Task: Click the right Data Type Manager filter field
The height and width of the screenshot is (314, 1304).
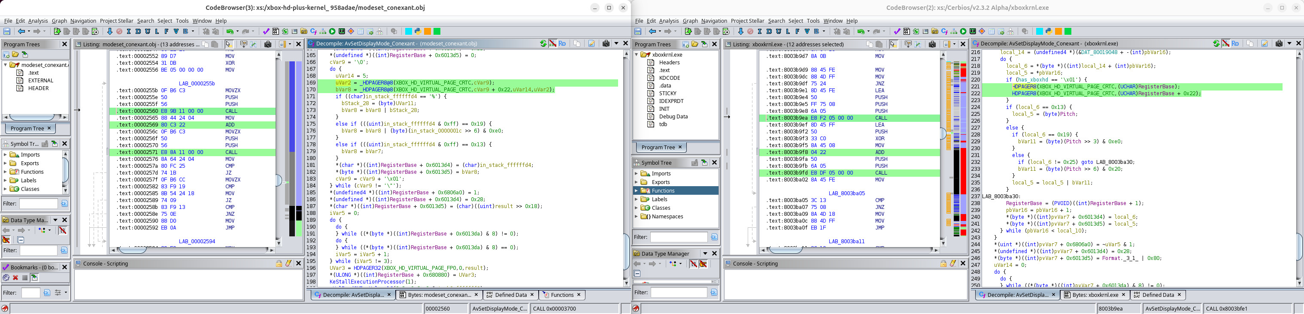Action: pyautogui.click(x=679, y=292)
